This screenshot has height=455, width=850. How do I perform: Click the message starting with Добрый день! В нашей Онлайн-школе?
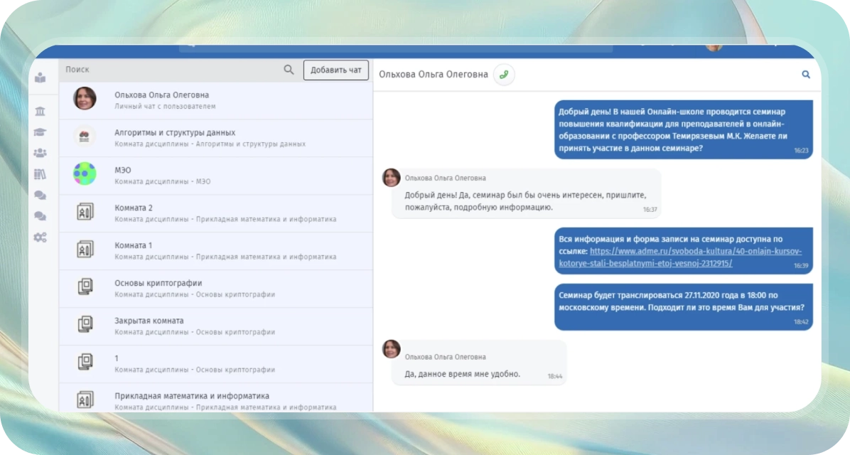pyautogui.click(x=684, y=129)
